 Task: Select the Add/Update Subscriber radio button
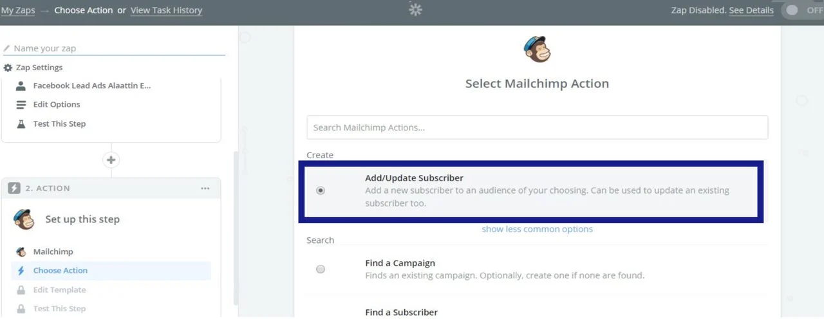coord(321,190)
